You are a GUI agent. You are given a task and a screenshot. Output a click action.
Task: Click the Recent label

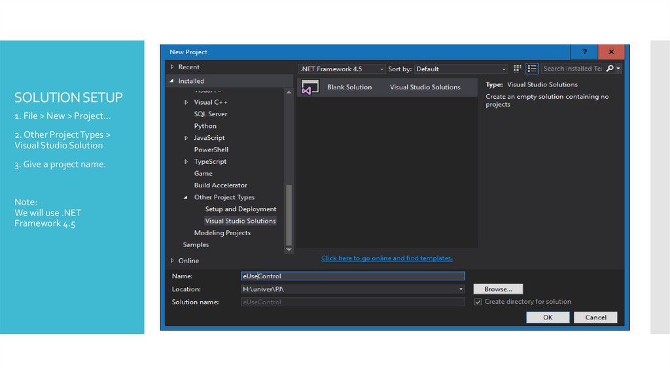(x=188, y=67)
